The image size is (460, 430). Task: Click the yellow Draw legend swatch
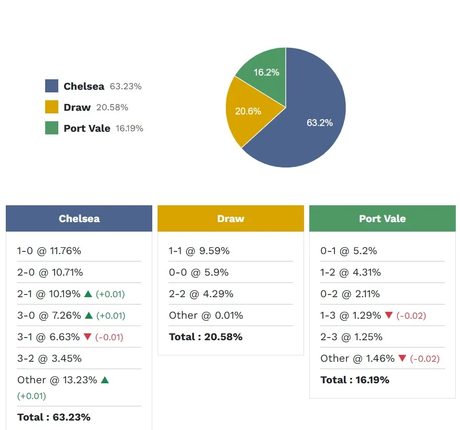click(x=51, y=107)
